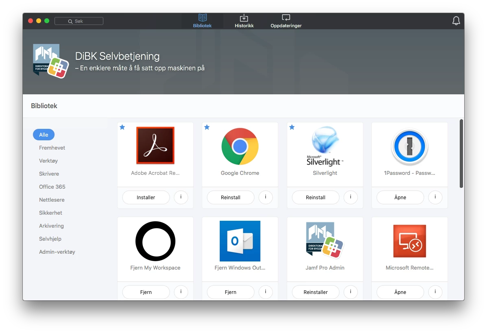487x333 pixels.
Task: Select the Alle category
Action: [44, 135]
